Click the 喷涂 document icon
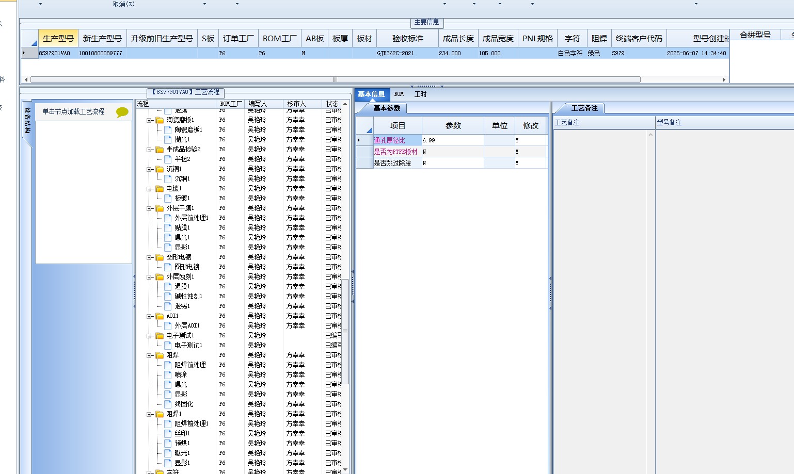Screen dimensions: 794x474 coord(168,375)
